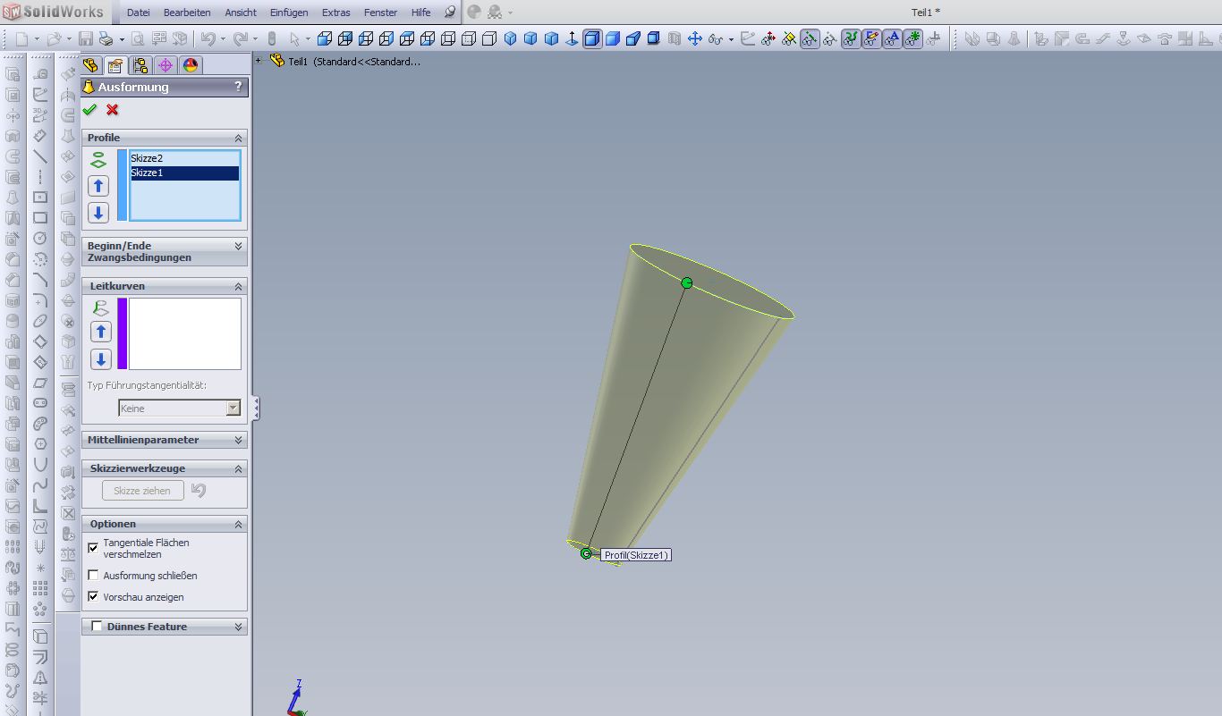Confirm the Ausformung with the green checkmark
This screenshot has width=1222, height=716.
89,110
